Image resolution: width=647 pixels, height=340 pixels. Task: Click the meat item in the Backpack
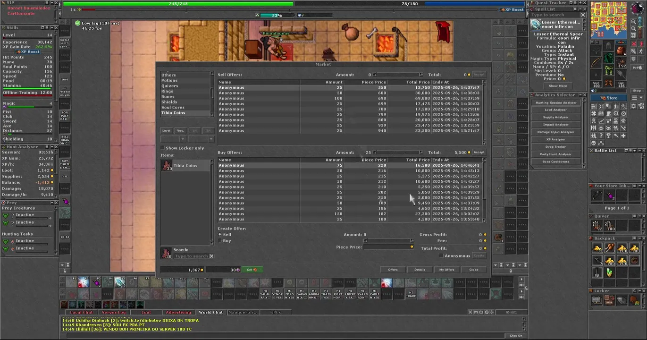[x=610, y=247]
